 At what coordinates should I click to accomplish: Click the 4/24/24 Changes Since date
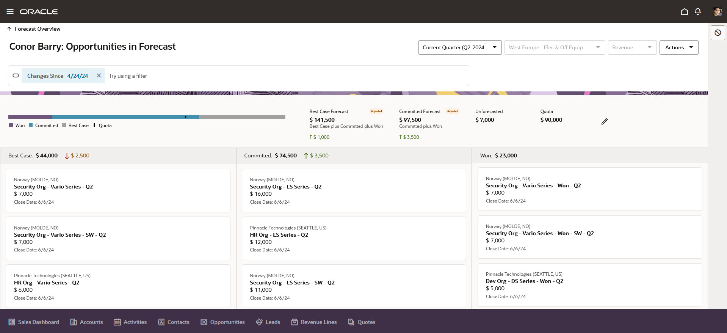[78, 76]
